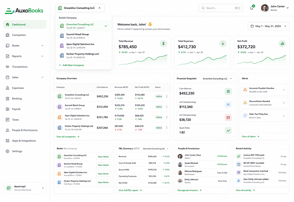294x202 pixels.
Task: Open Apps & Integrations in sidebar
Action: click(25, 141)
